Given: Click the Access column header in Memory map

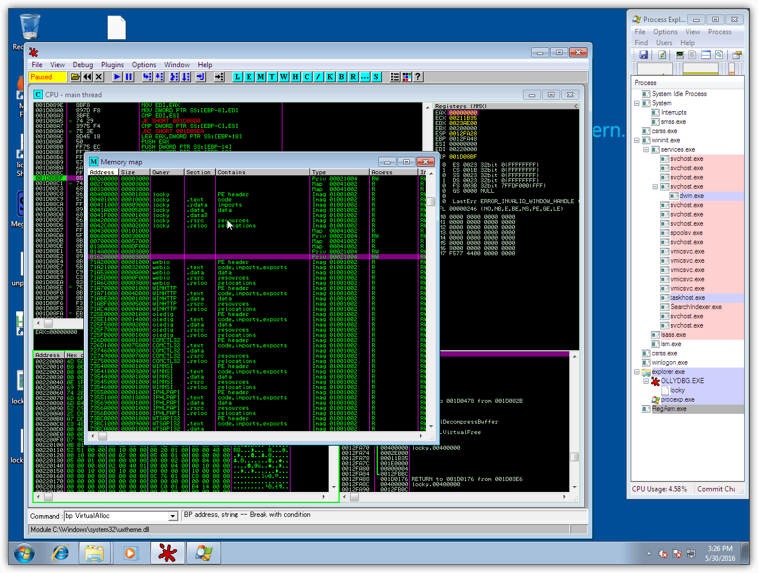Looking at the screenshot, I should pyautogui.click(x=393, y=172).
